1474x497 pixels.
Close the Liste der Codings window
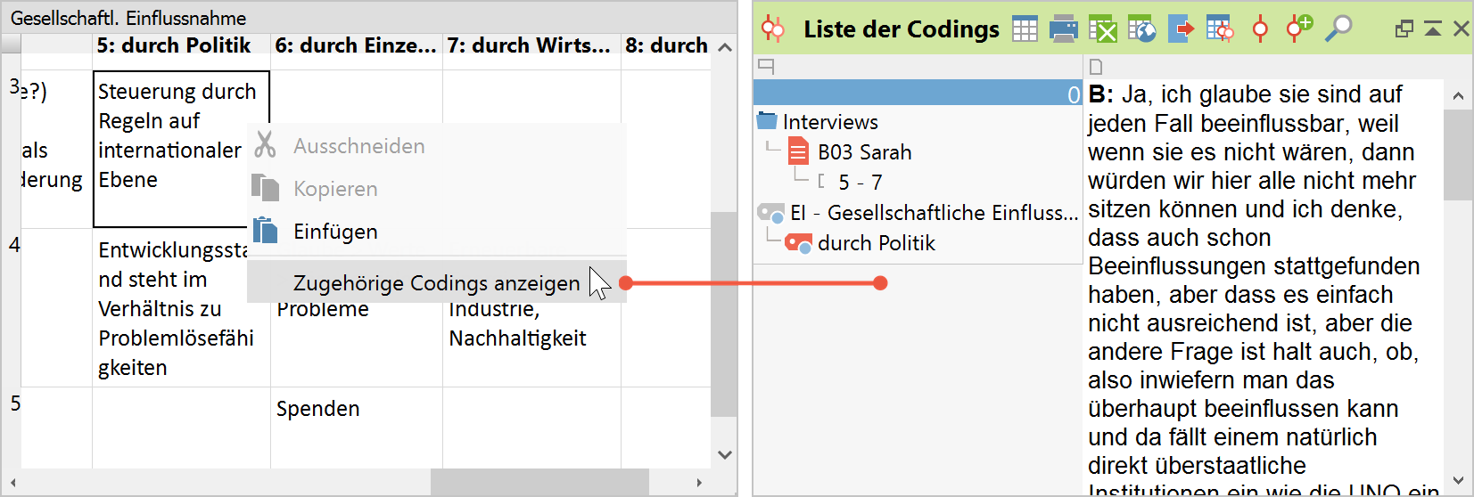[1461, 29]
